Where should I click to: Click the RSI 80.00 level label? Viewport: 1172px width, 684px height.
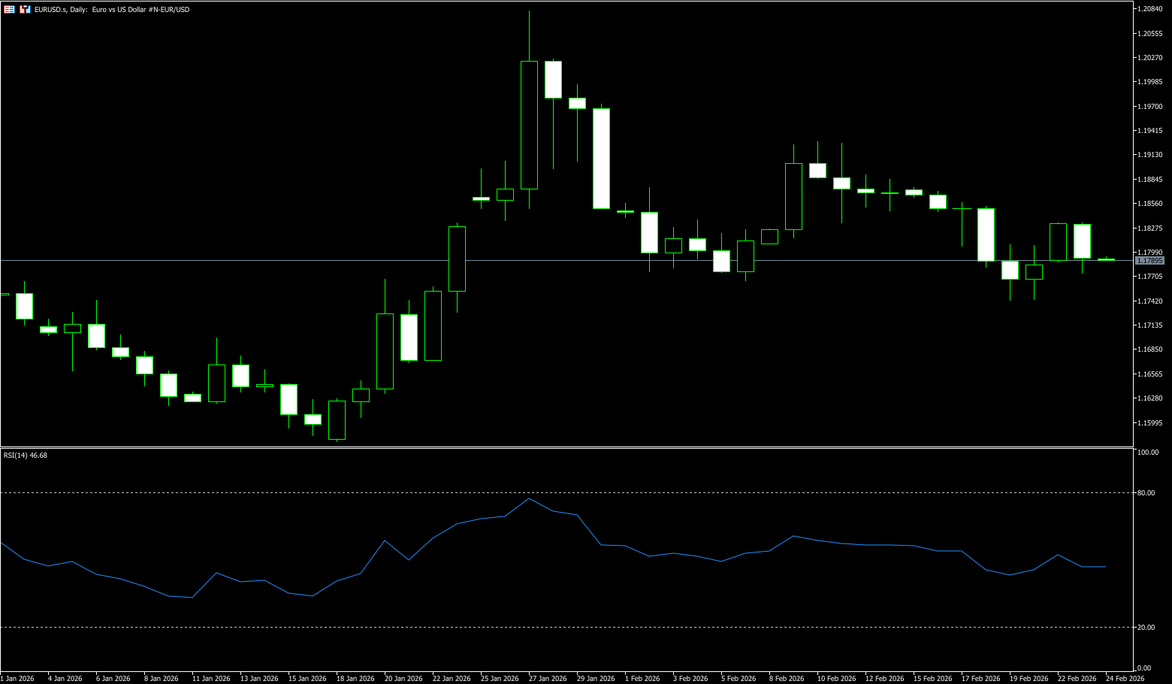click(1146, 493)
